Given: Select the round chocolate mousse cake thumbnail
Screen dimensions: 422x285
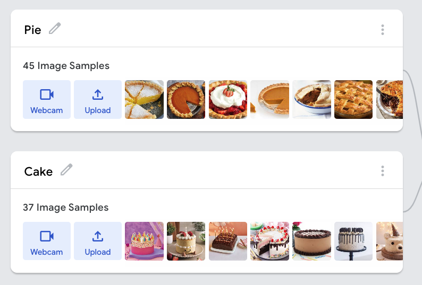Looking at the screenshot, I should [311, 241].
